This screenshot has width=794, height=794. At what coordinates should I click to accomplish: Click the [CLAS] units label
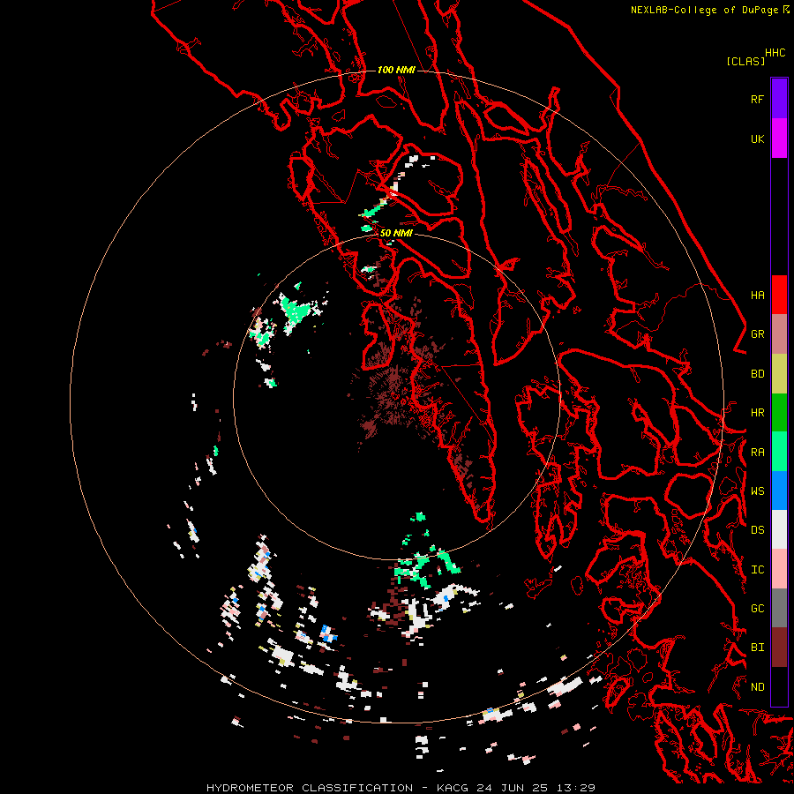pos(745,61)
